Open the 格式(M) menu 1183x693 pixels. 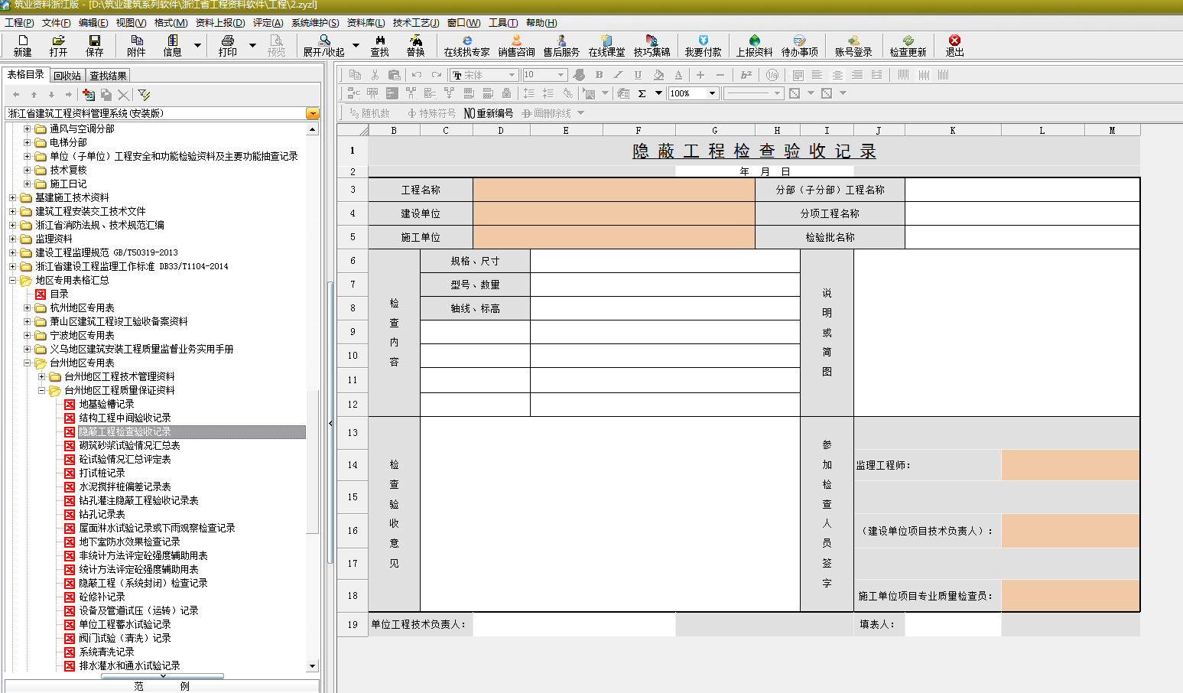click(171, 23)
